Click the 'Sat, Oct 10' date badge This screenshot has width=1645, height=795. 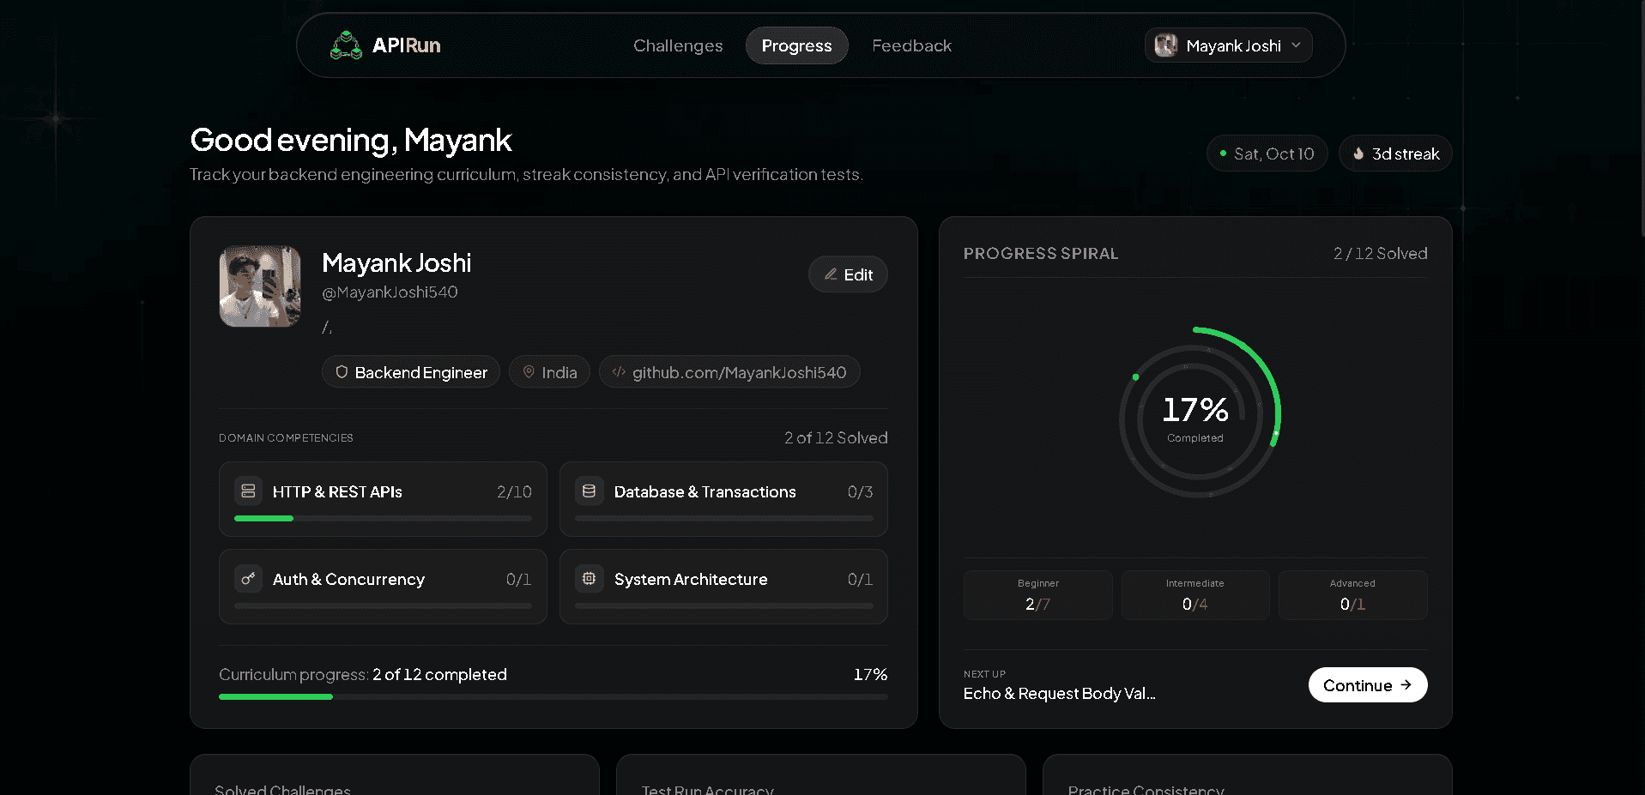[1267, 154]
